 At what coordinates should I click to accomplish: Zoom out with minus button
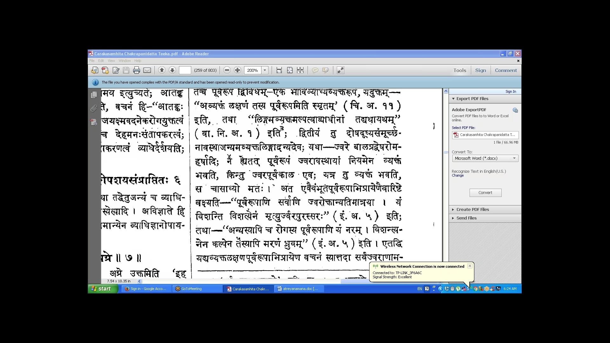[x=227, y=70]
